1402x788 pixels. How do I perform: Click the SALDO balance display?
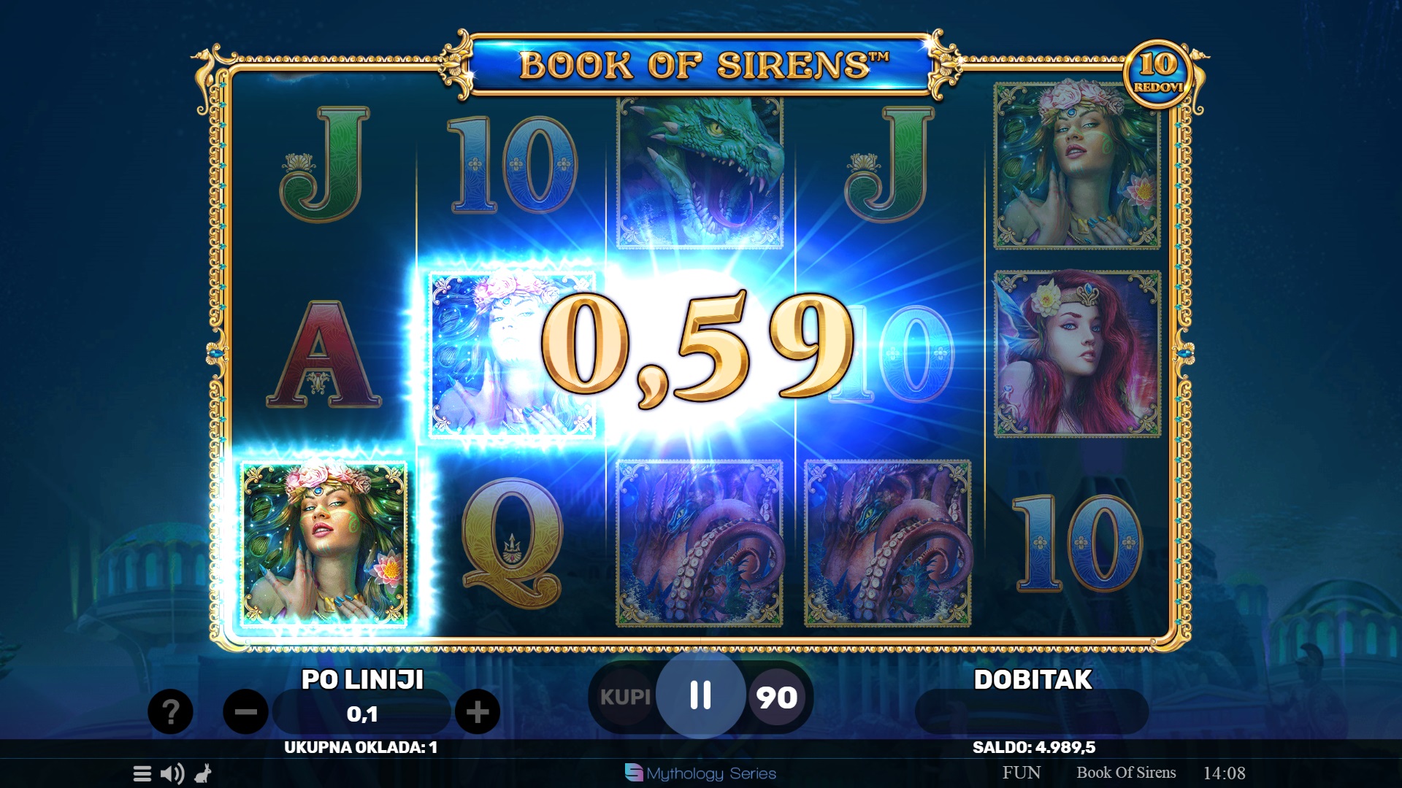1034,747
